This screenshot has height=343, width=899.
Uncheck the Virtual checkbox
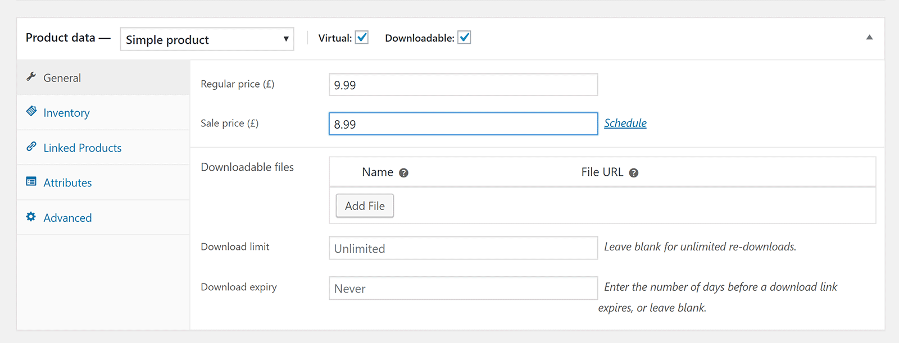[x=362, y=38]
